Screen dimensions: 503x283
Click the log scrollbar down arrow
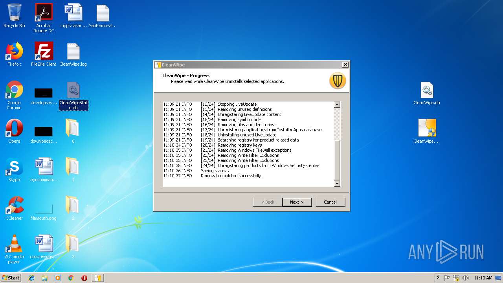337,184
